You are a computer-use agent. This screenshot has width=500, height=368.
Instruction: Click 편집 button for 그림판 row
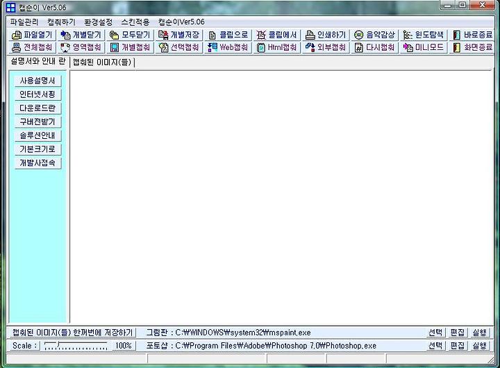pyautogui.click(x=458, y=333)
